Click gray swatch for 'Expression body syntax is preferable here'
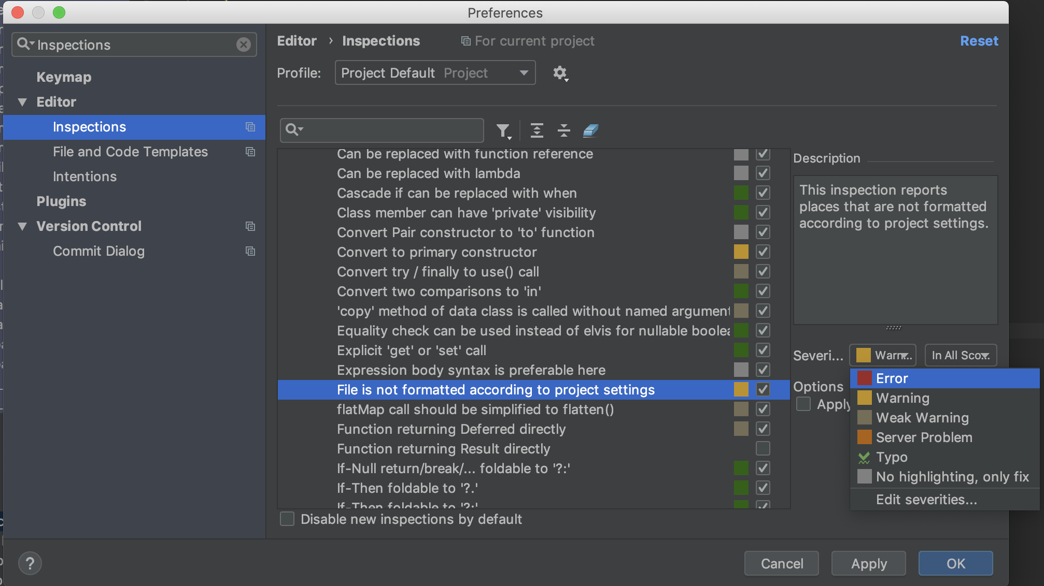The height and width of the screenshot is (586, 1044). pyautogui.click(x=741, y=370)
